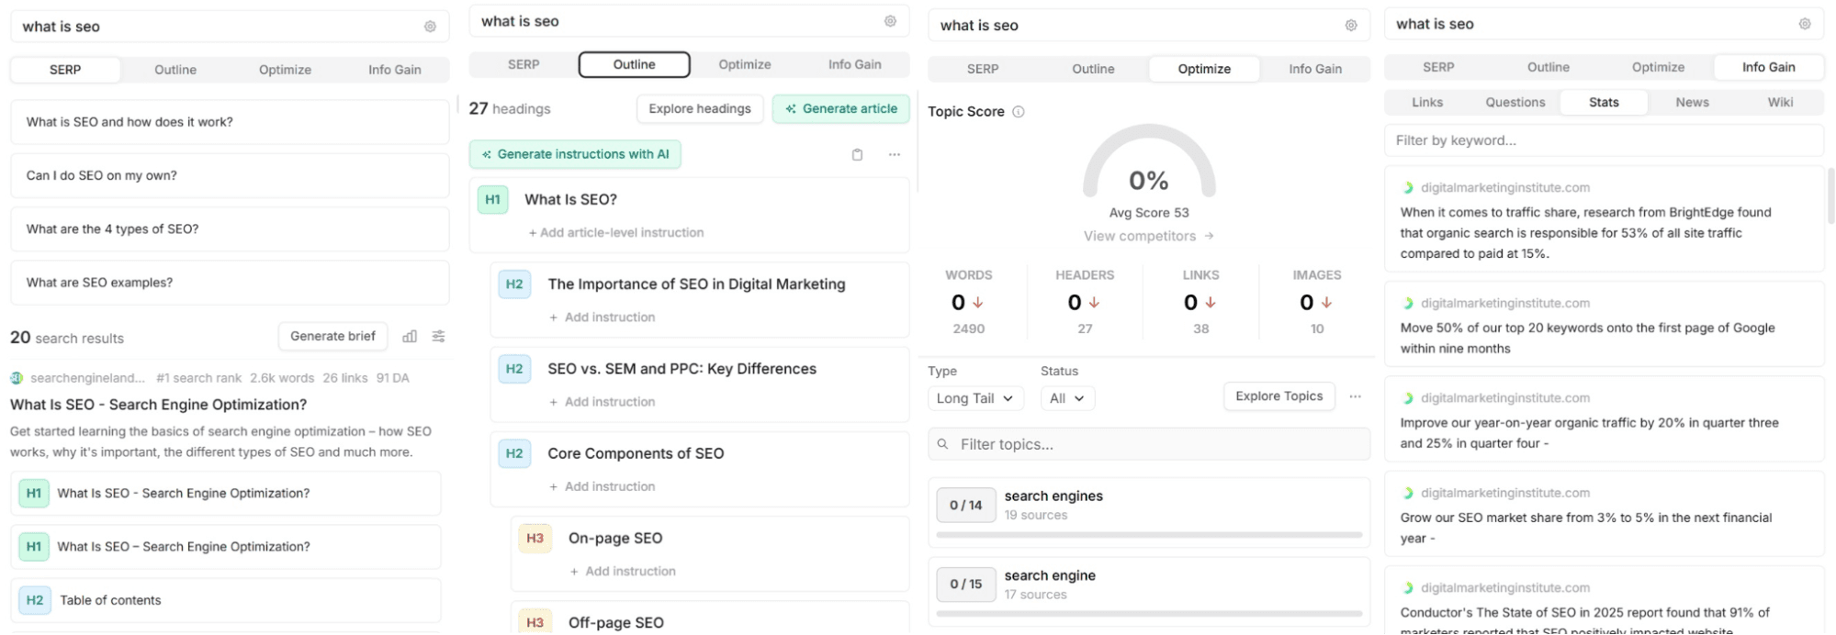
Task: Click the Generate article button
Action: click(840, 108)
